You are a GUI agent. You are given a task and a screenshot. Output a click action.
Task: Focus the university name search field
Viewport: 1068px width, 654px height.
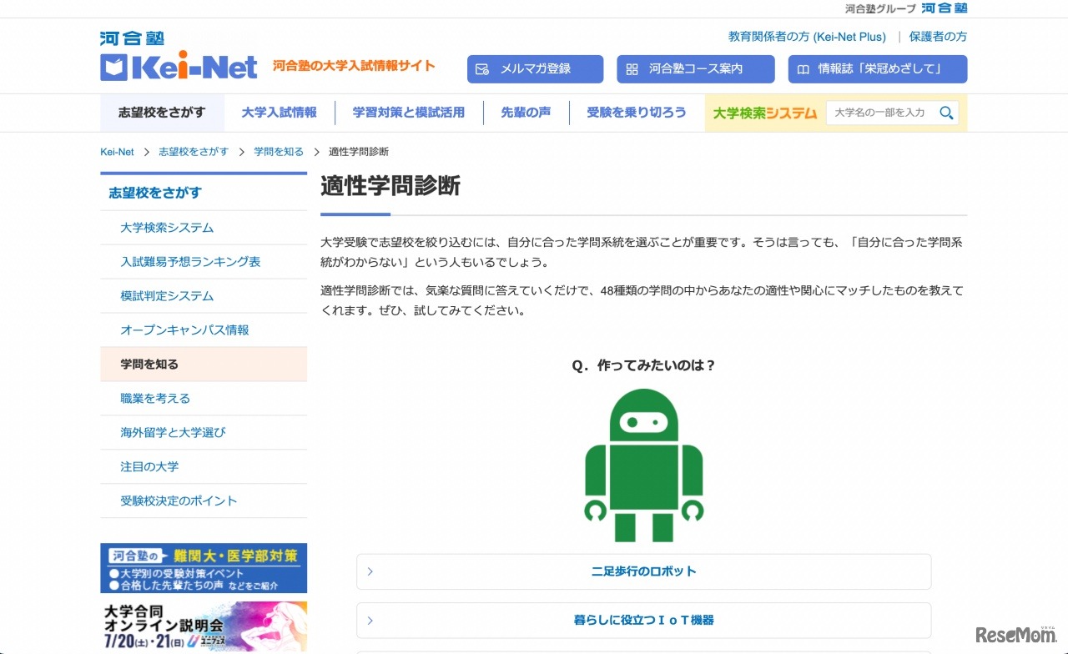pyautogui.click(x=880, y=113)
